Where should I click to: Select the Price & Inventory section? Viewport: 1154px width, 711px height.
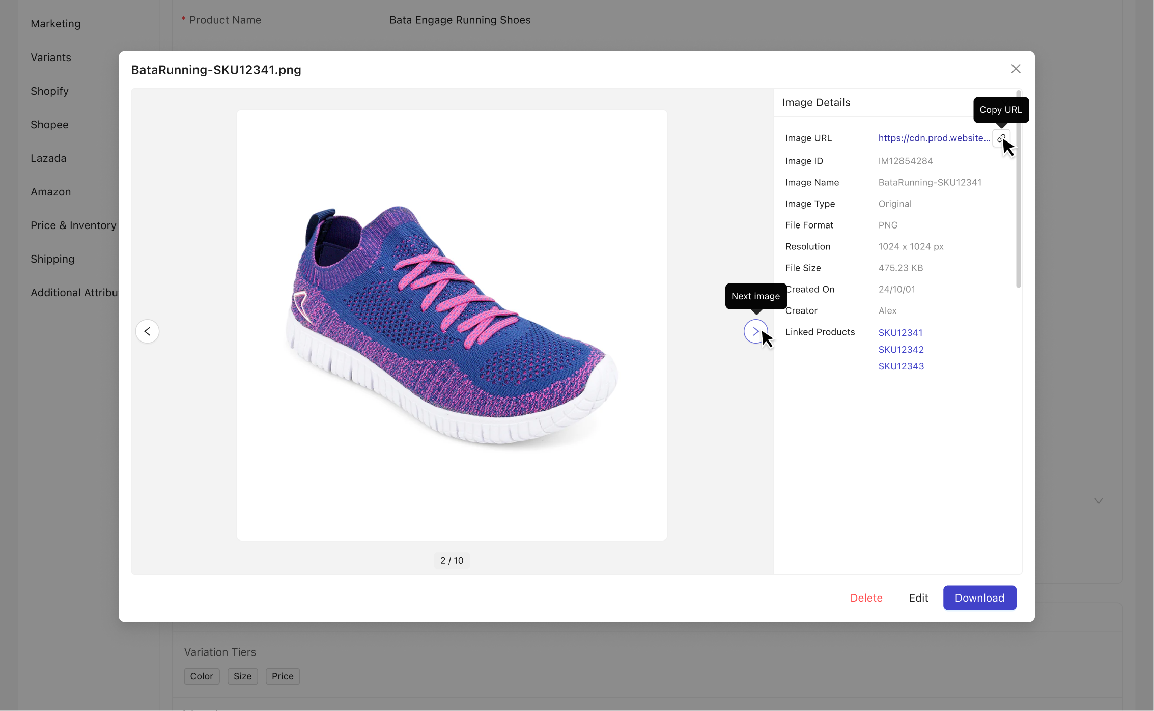coord(73,225)
